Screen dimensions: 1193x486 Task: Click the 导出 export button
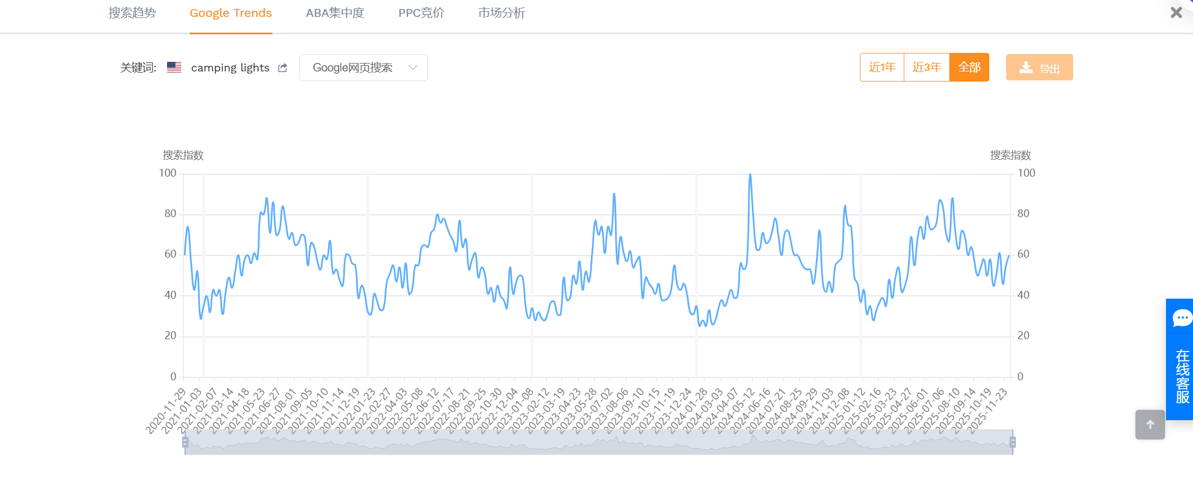pos(1039,67)
